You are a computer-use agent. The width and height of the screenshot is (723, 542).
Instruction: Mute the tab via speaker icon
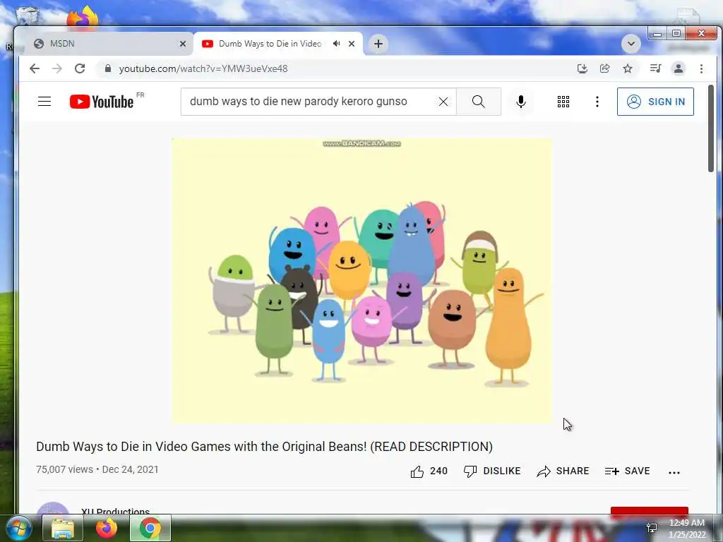point(337,44)
